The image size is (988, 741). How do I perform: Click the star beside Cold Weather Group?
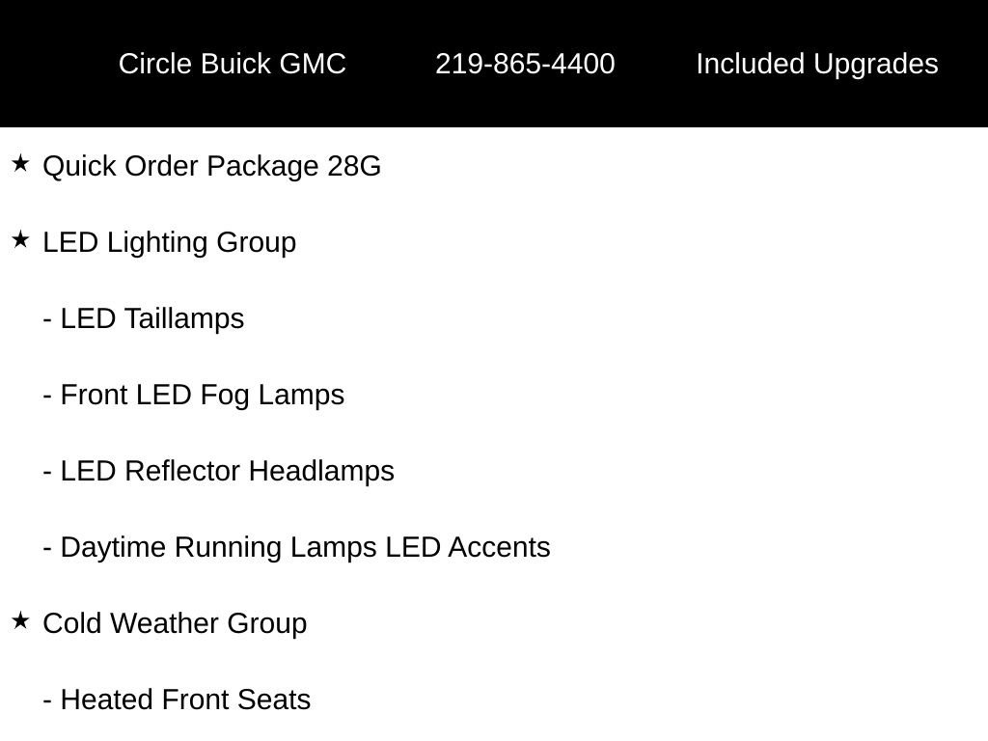(20, 621)
